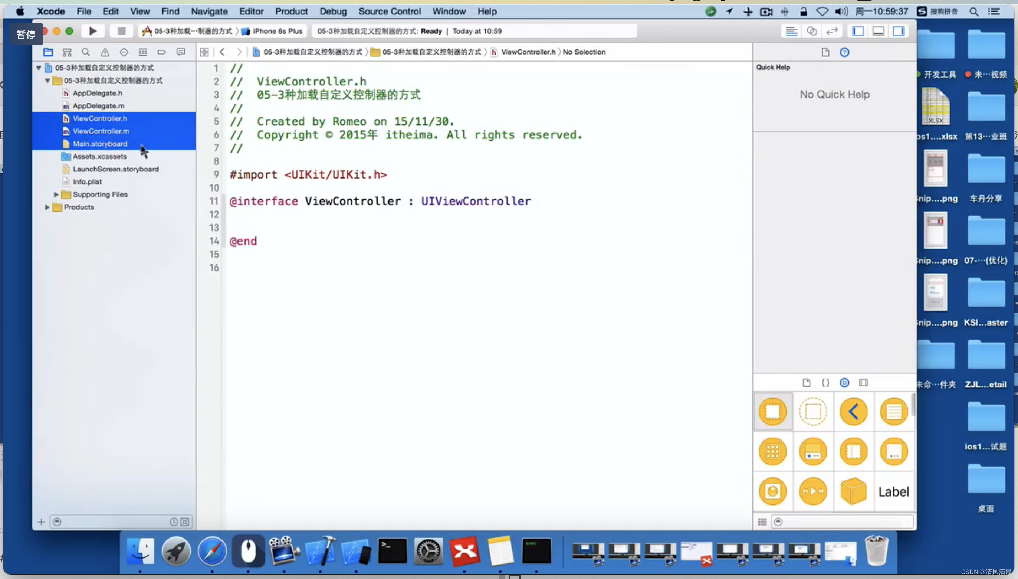Click the forward navigation arrow button
The image size is (1018, 579).
click(238, 52)
